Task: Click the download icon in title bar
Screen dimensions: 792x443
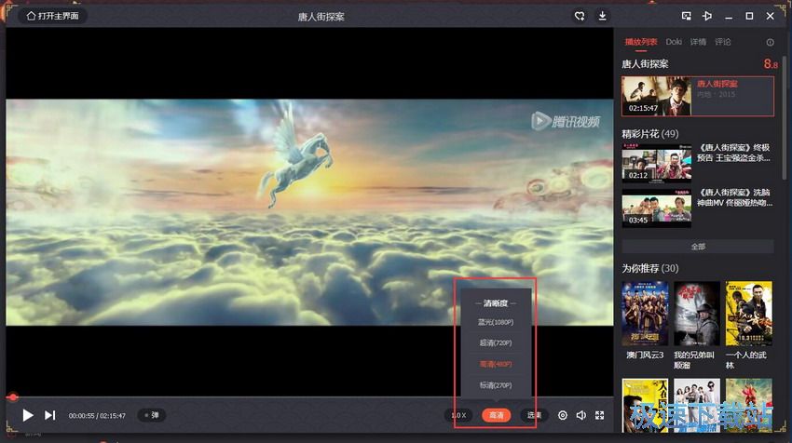Action: tap(602, 16)
